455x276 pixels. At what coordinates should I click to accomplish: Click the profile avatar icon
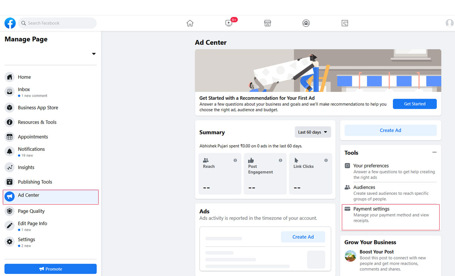[449, 23]
